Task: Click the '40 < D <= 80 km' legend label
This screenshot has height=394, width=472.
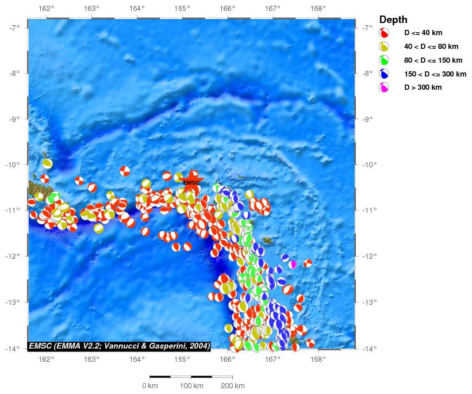Action: (x=431, y=47)
